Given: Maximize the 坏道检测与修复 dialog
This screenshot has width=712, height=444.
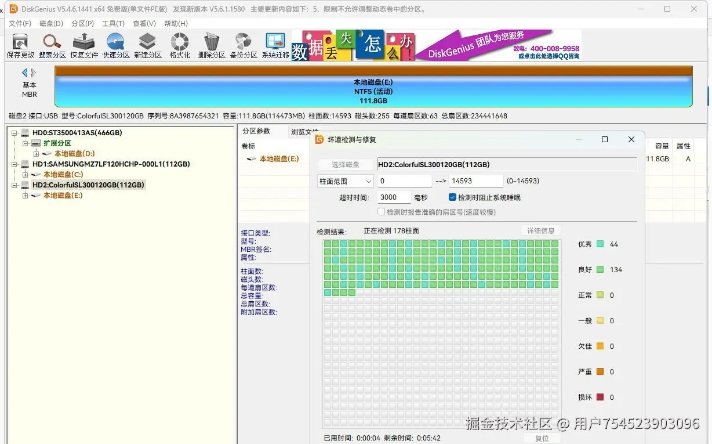Looking at the screenshot, I should coord(605,139).
